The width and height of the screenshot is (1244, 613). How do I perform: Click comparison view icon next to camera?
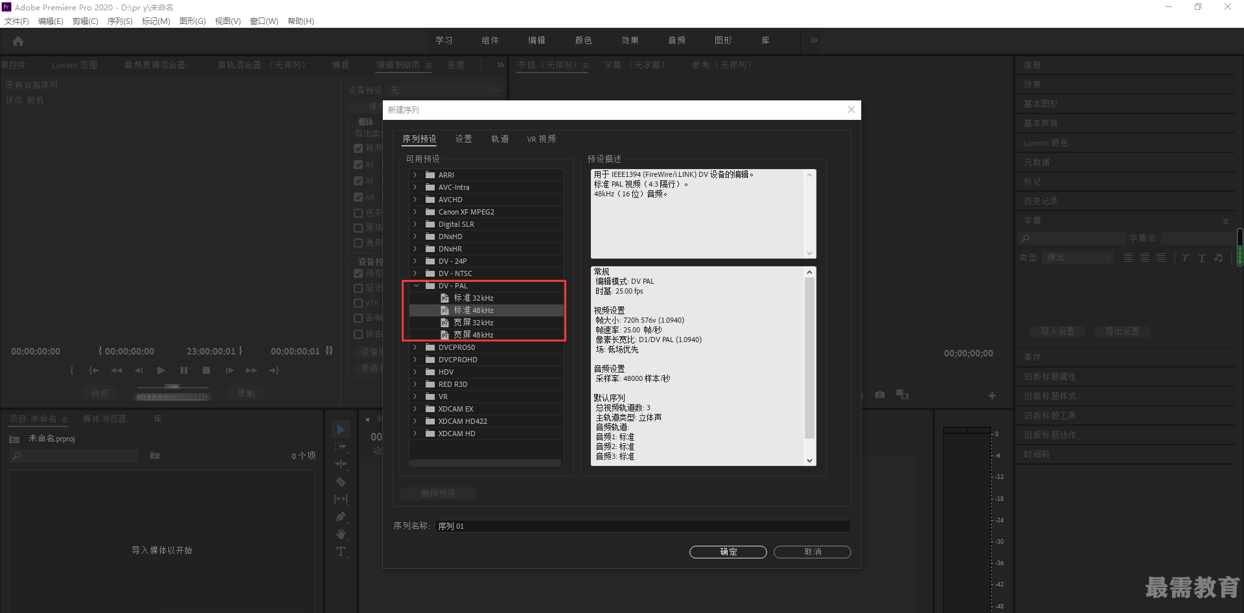902,394
